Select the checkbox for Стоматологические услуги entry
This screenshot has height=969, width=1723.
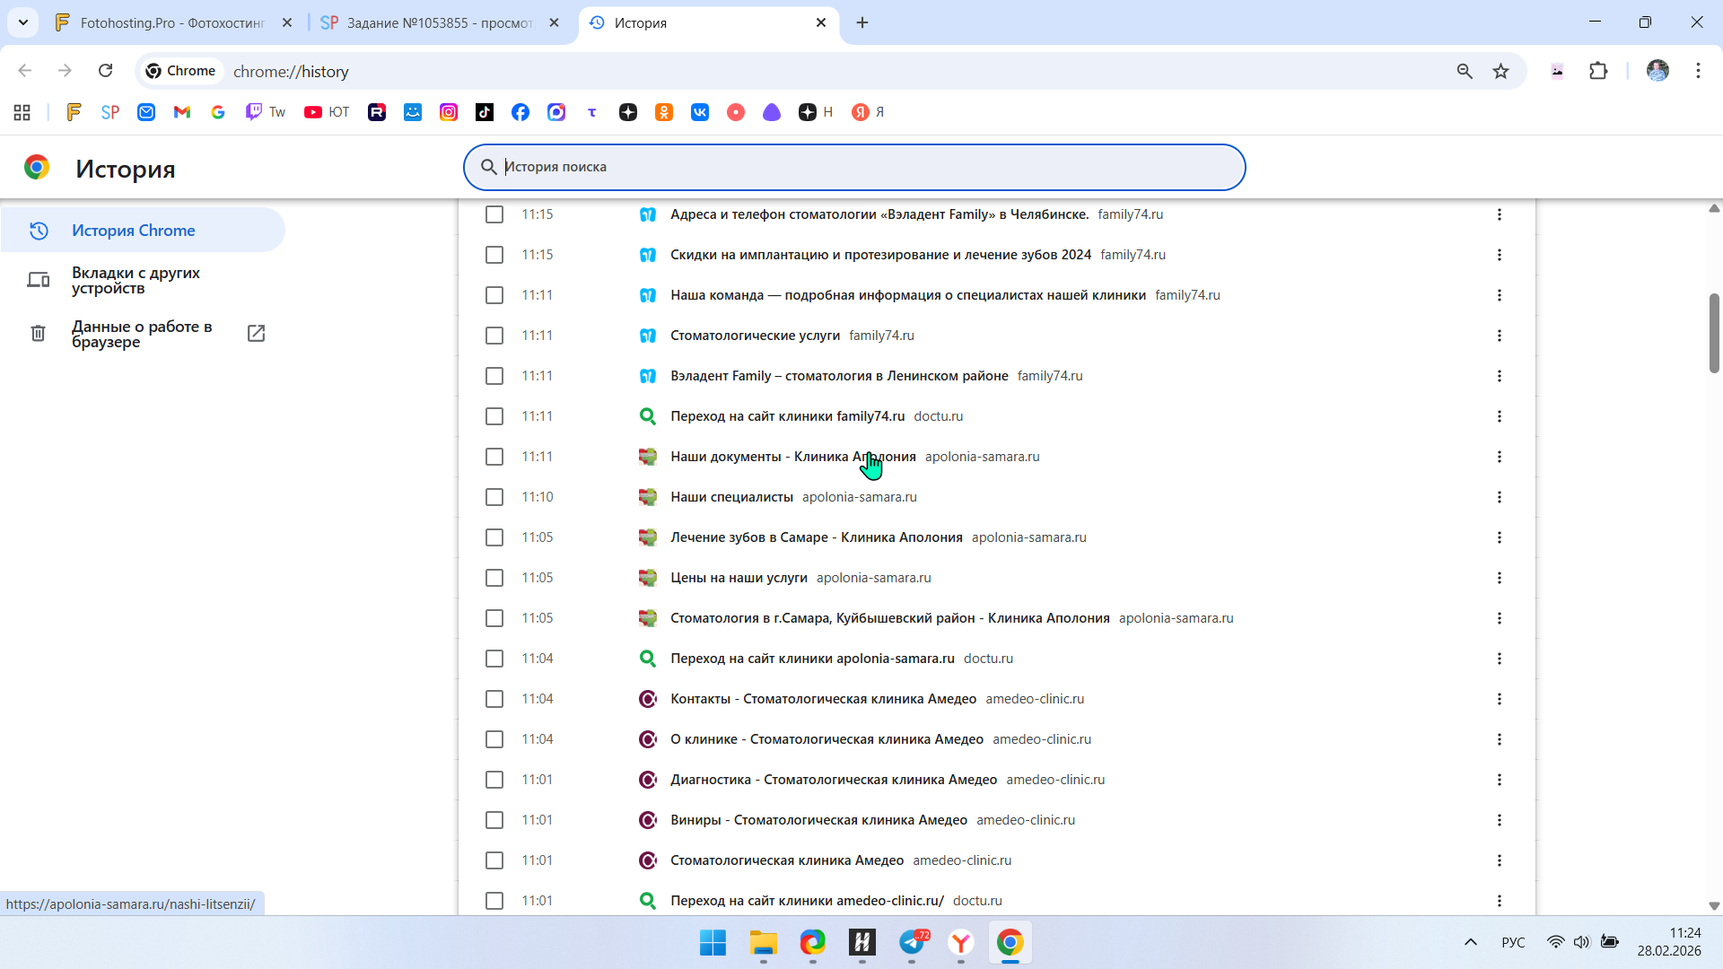pos(494,336)
